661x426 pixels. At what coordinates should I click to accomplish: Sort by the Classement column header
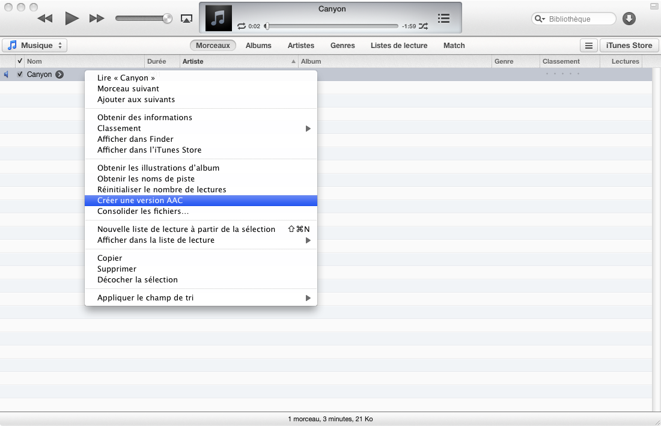(570, 61)
